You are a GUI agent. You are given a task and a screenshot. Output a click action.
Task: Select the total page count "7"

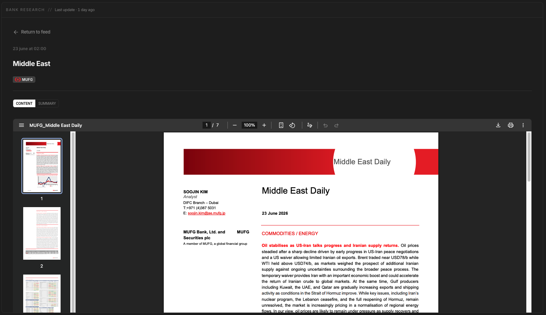click(217, 125)
